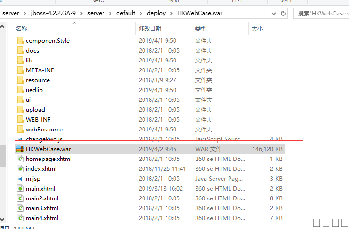Viewport: 349px width, 229px height.
Task: Click the navigation pane scrollbar thumb
Action: [3, 156]
